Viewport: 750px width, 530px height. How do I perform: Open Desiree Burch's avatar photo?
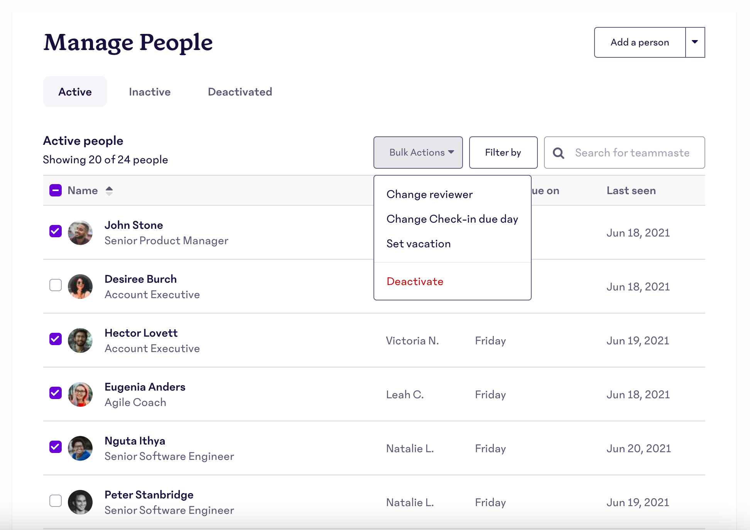80,287
